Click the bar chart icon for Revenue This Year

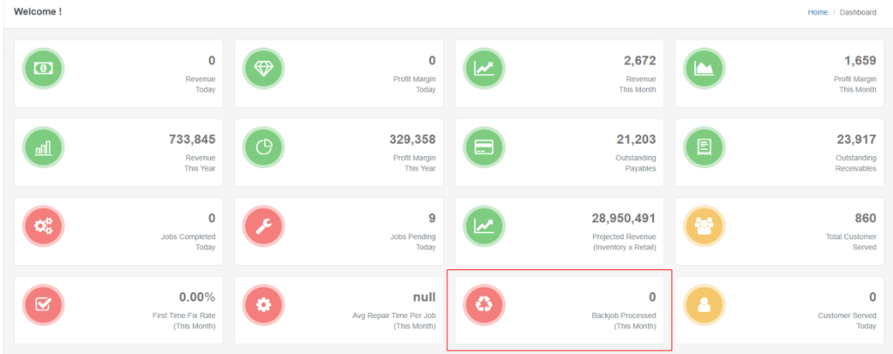(43, 147)
